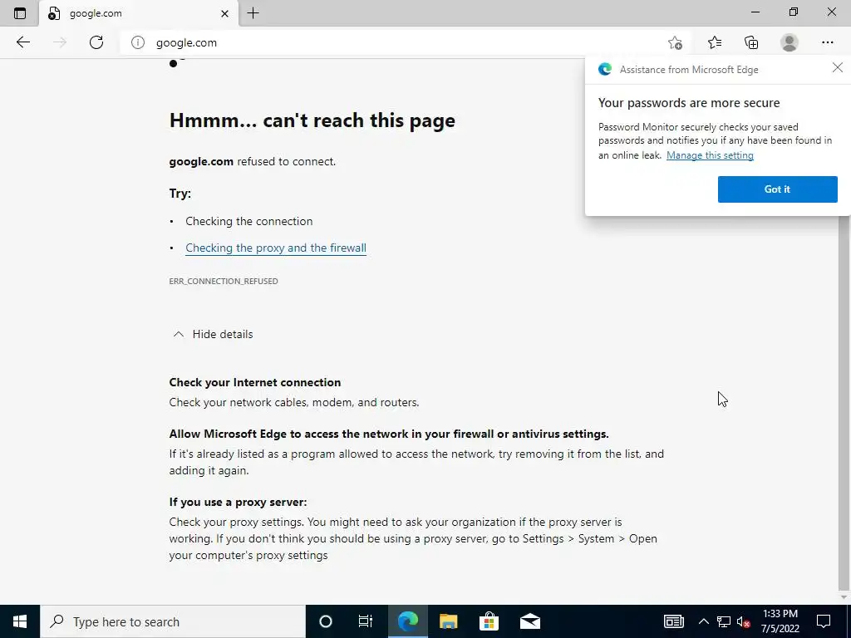Click the Check your Internet connection heading
Image resolution: width=851 pixels, height=638 pixels.
point(255,382)
